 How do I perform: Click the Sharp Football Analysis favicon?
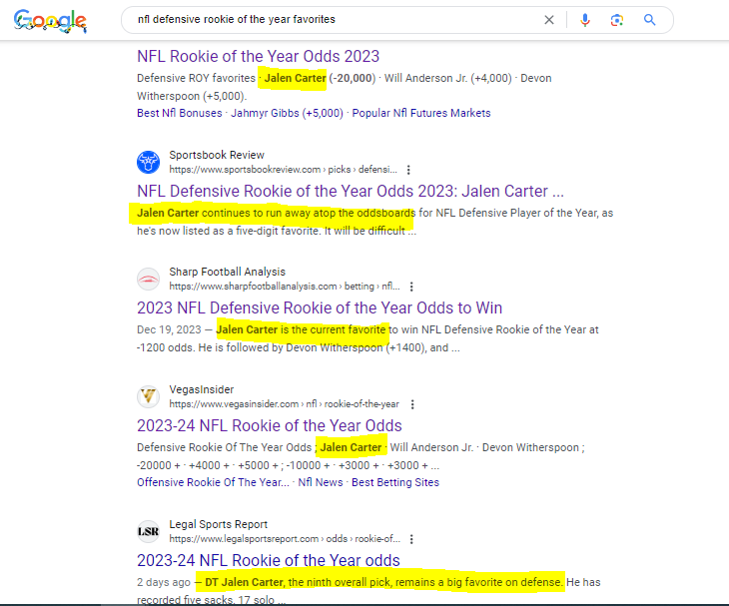coord(148,279)
